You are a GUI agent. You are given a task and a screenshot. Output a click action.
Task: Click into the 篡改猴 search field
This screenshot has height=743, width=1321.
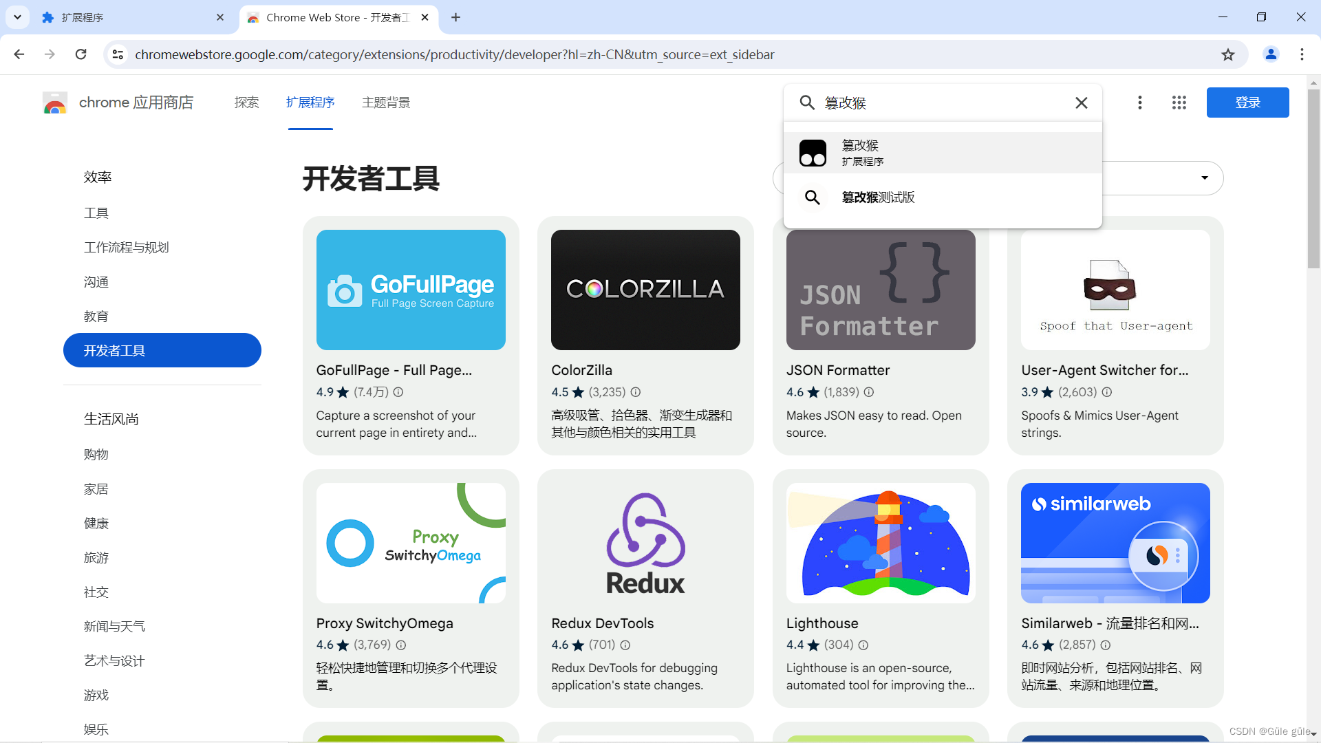coord(943,103)
